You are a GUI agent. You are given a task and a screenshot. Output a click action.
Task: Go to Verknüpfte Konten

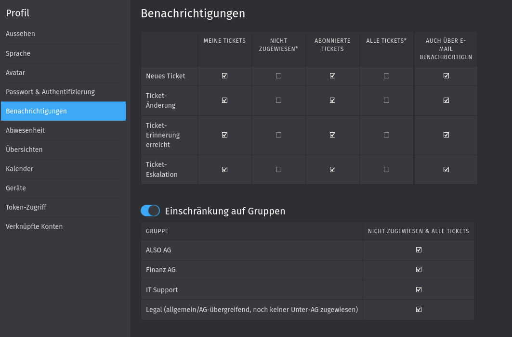34,226
